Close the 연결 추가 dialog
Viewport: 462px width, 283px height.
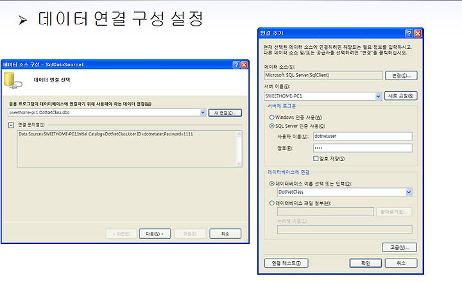coord(418,33)
